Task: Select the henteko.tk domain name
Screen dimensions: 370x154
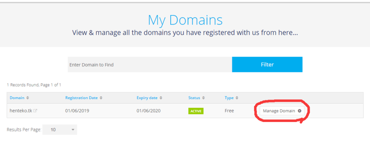Action: pyautogui.click(x=21, y=111)
